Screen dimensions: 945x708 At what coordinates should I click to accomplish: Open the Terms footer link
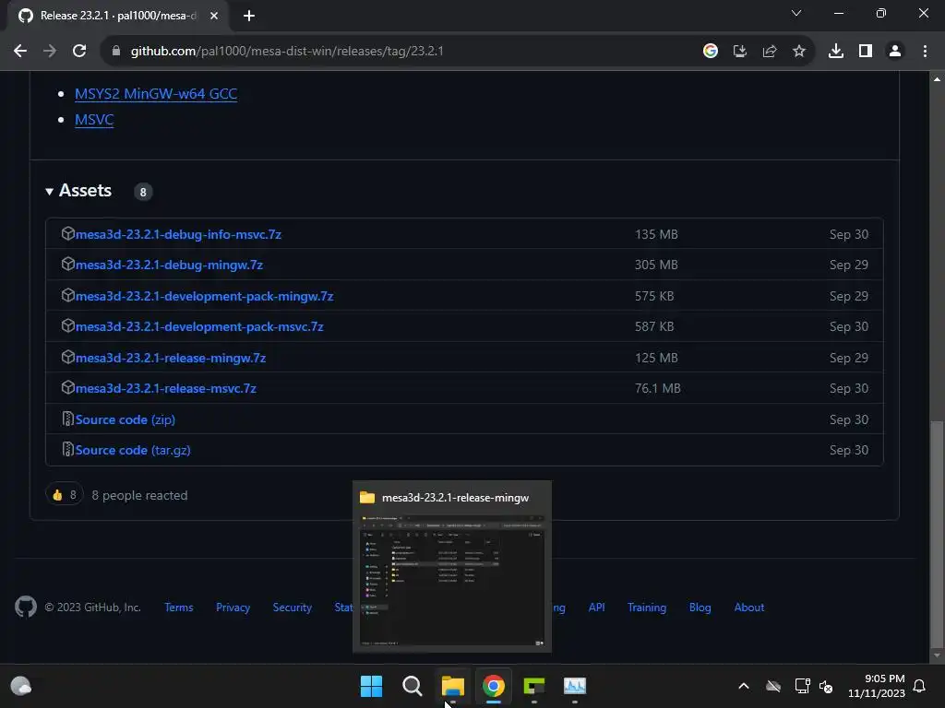click(x=179, y=608)
